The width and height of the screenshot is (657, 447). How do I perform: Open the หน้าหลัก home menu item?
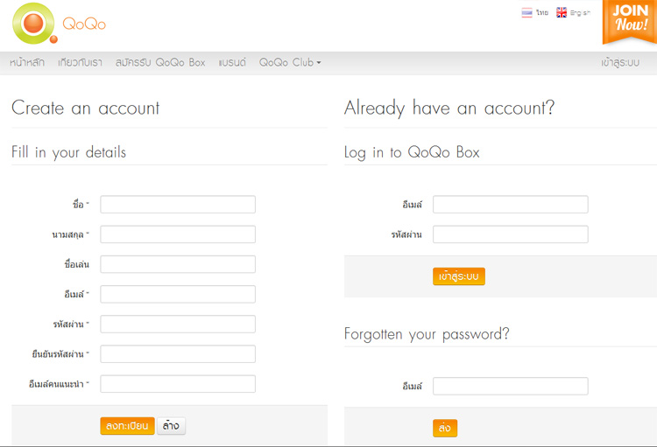tap(27, 62)
